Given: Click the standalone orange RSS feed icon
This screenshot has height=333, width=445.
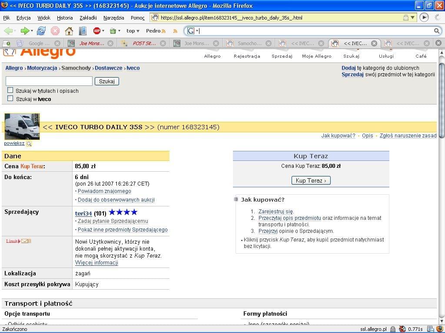Looking at the screenshot, I should point(176,31).
